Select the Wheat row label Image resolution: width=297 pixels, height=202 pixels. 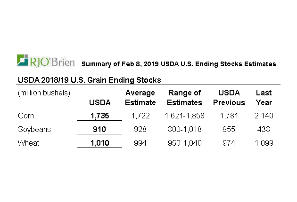click(28, 143)
